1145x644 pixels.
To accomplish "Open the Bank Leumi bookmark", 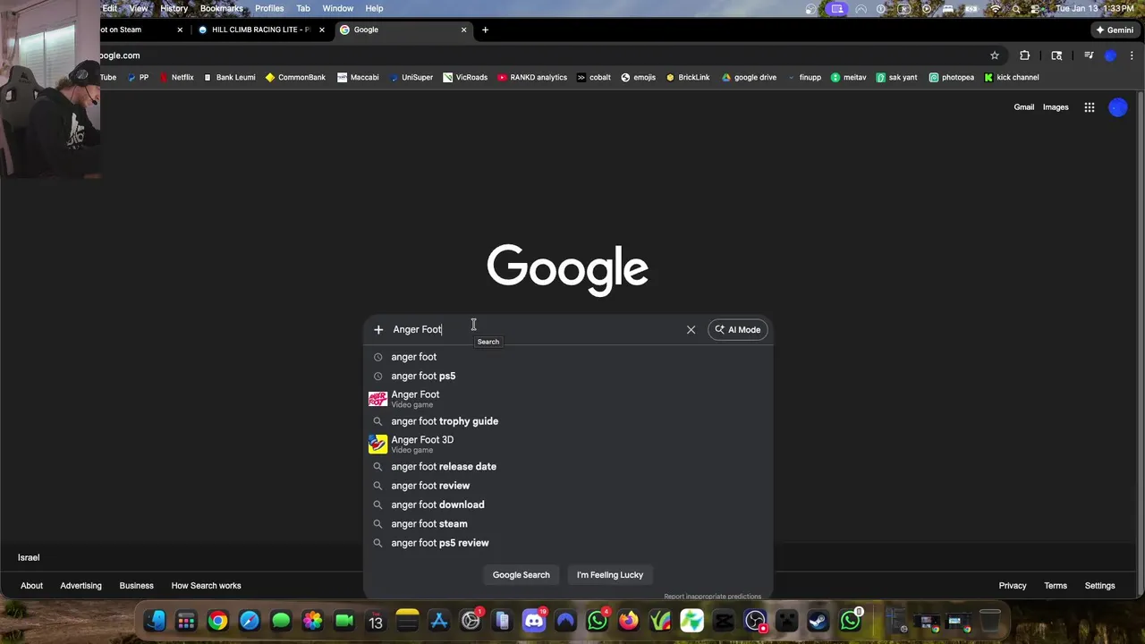I will tap(229, 78).
